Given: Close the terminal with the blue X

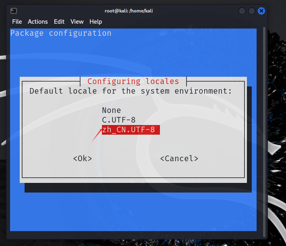Looking at the screenshot, I should click(261, 11).
